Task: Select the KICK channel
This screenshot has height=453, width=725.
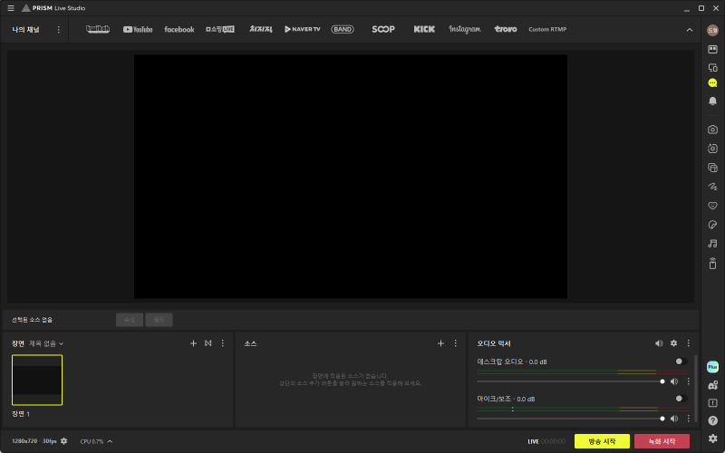Action: [424, 29]
